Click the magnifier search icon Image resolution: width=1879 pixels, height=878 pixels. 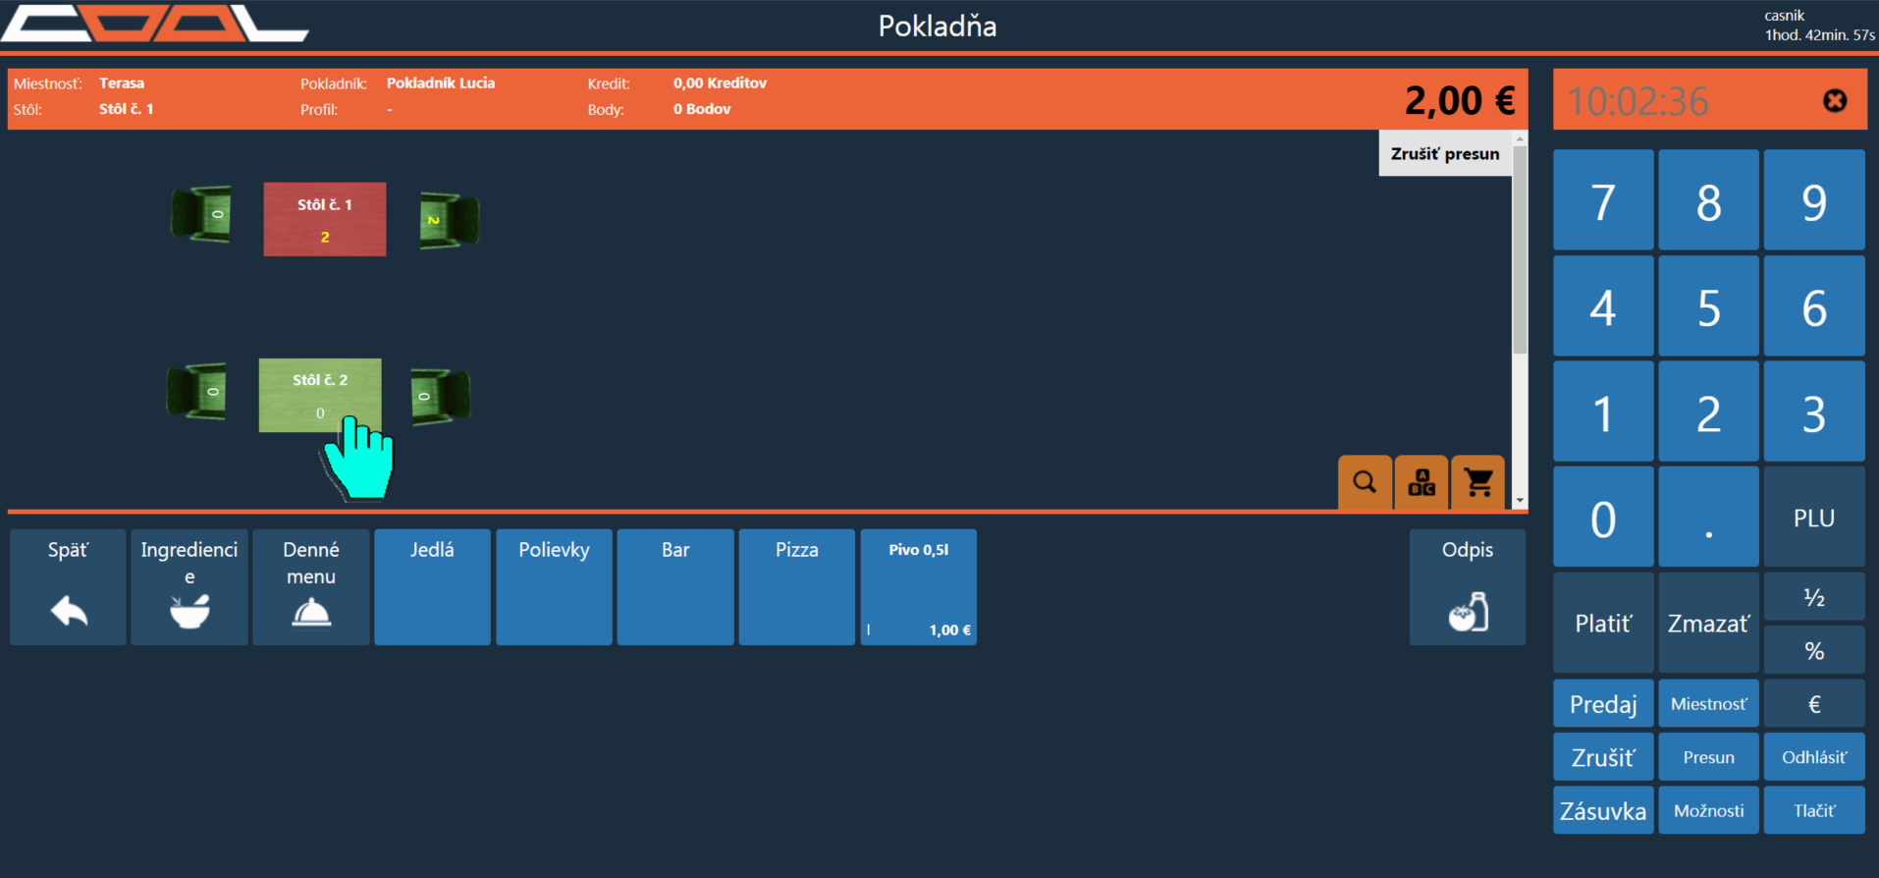click(x=1364, y=482)
